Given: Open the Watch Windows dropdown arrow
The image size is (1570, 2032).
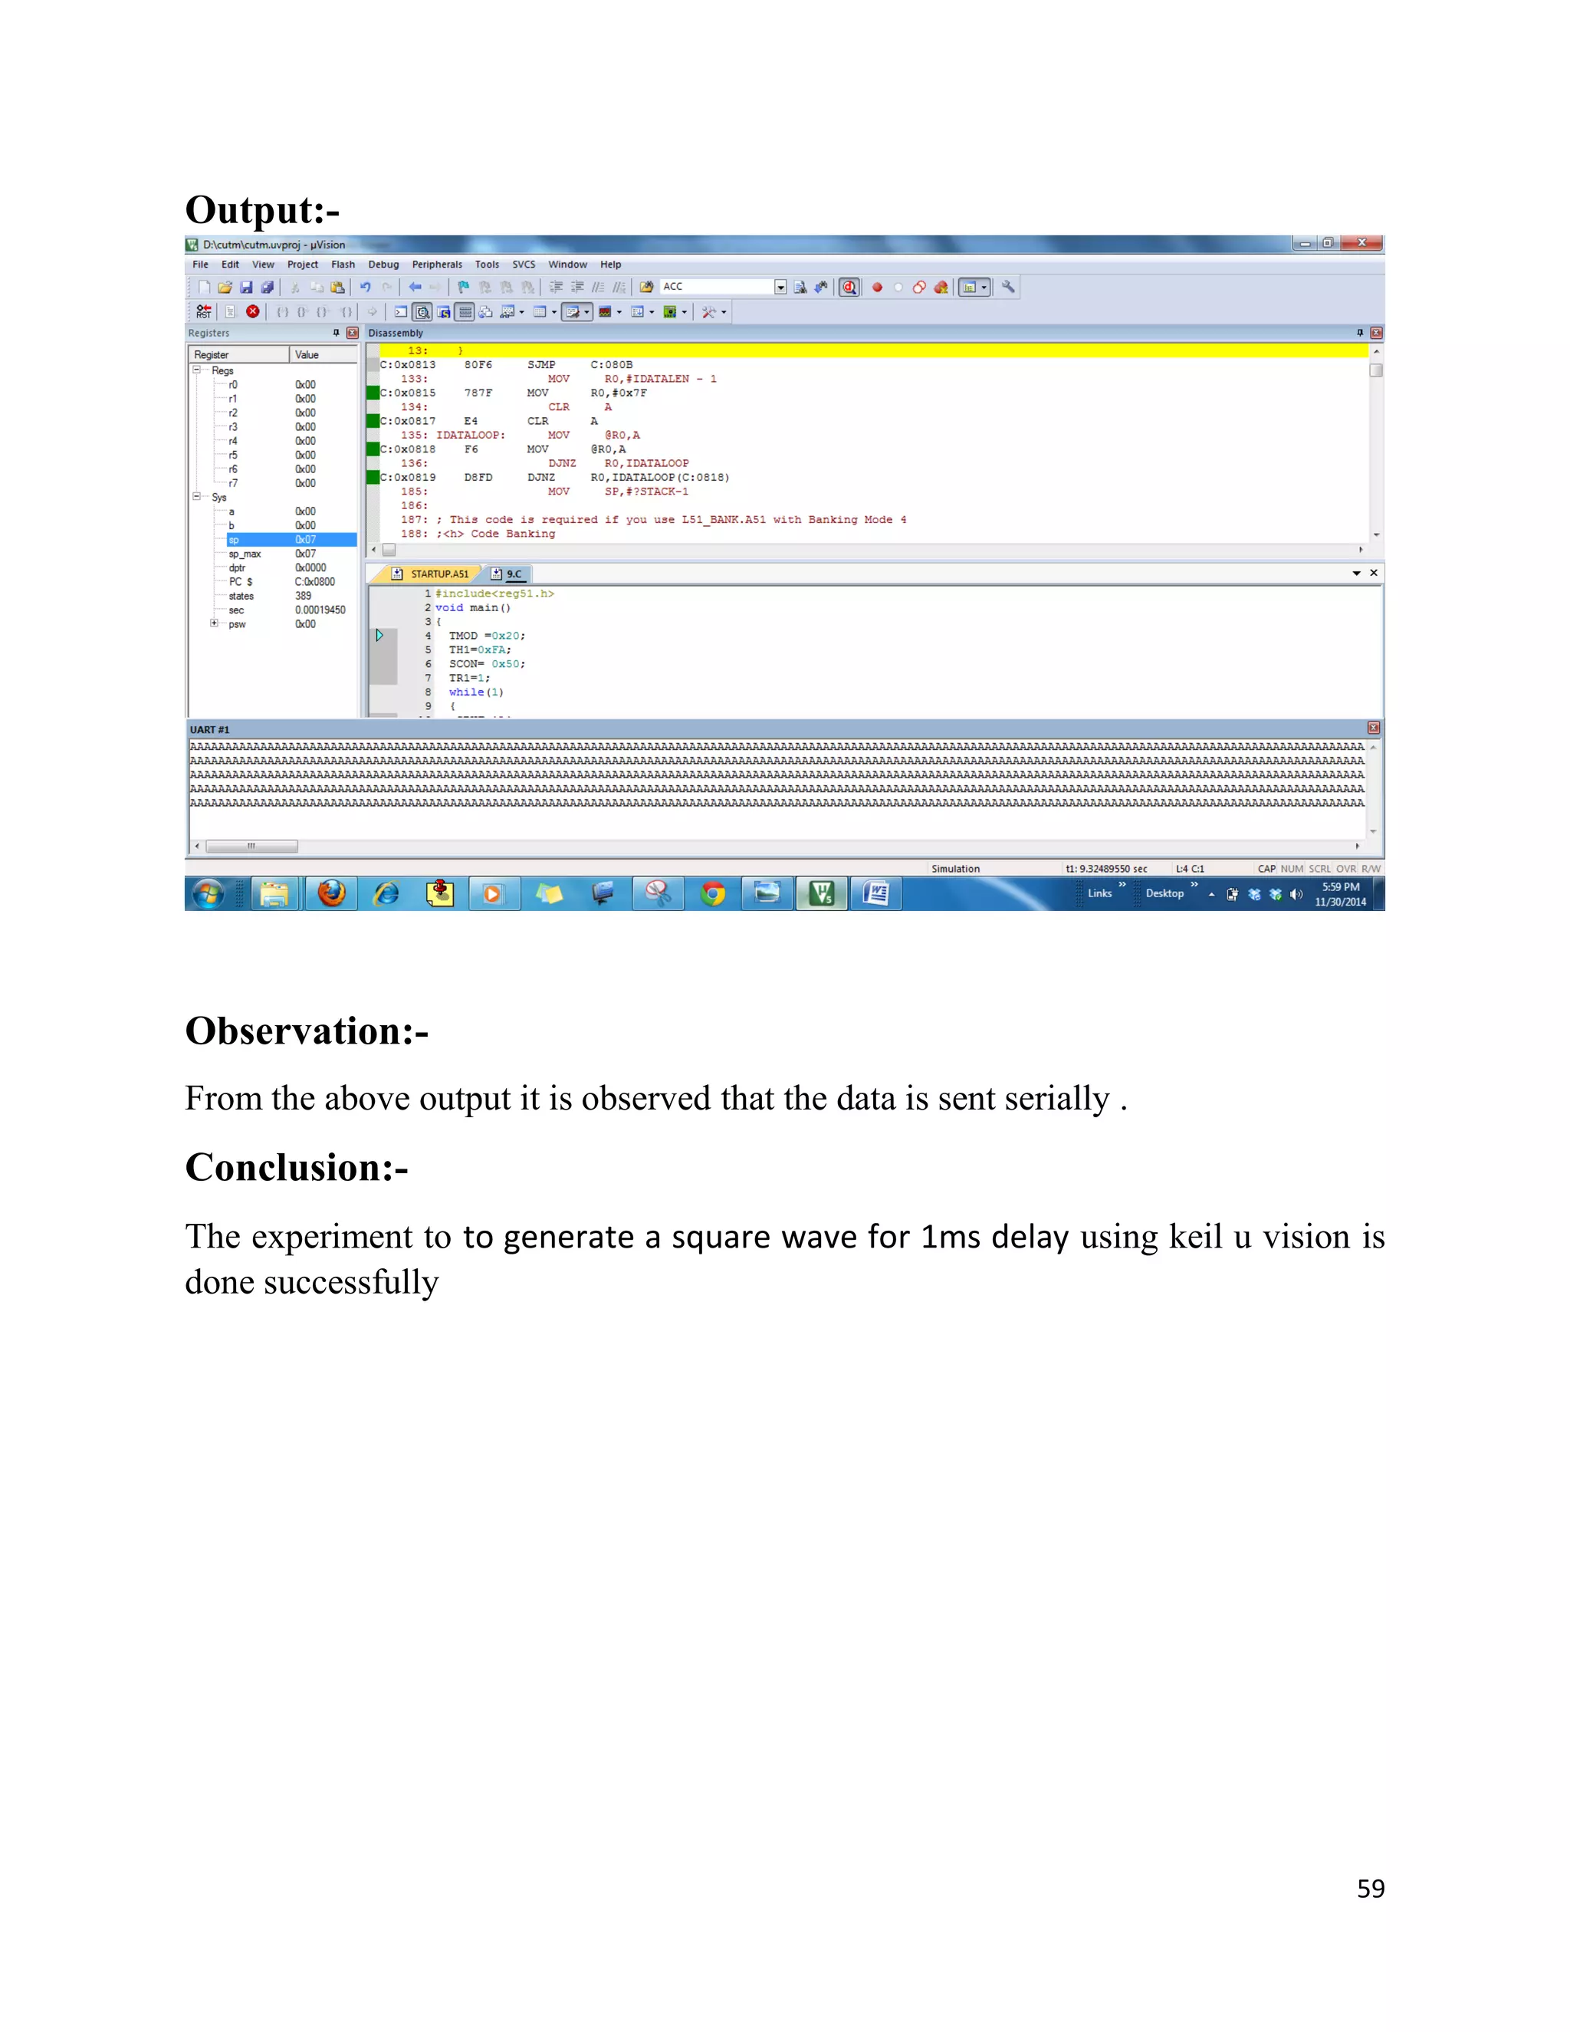Looking at the screenshot, I should click(x=522, y=313).
